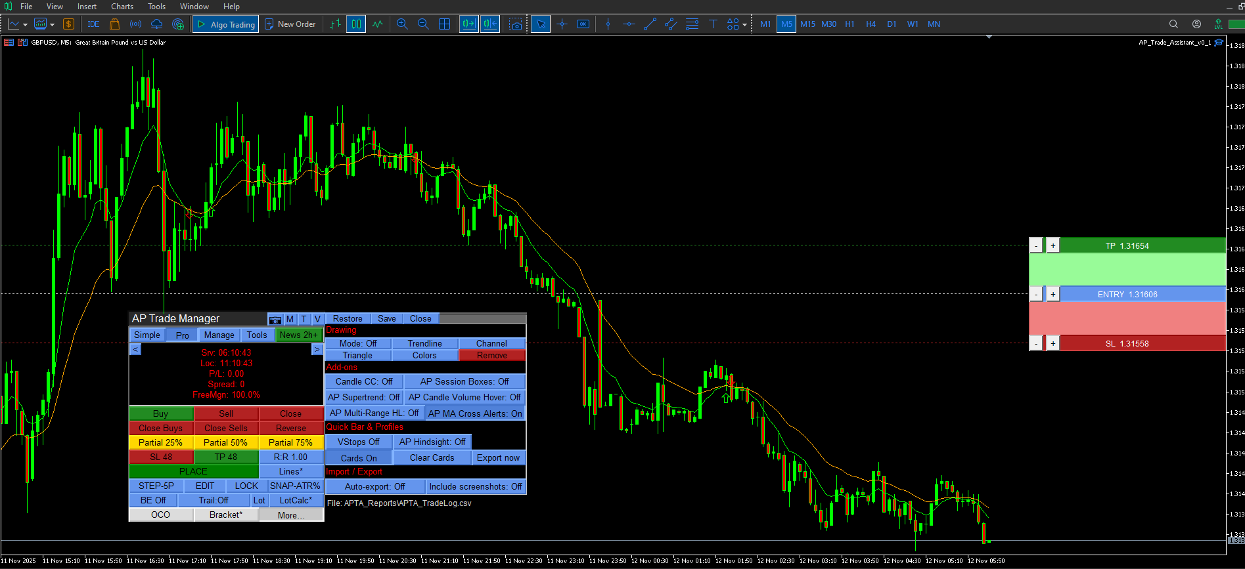Click the AP Trade Manager camera icon
Image resolution: width=1245 pixels, height=569 pixels.
pos(275,320)
